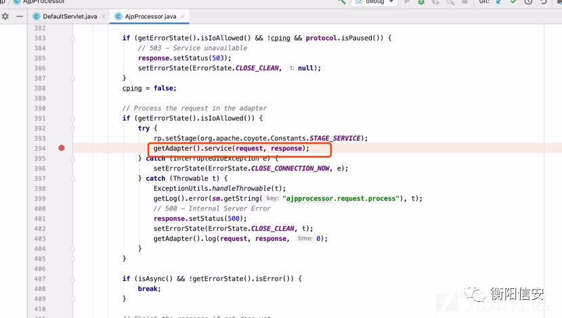Click line number 398 in the gutter

pyautogui.click(x=40, y=188)
